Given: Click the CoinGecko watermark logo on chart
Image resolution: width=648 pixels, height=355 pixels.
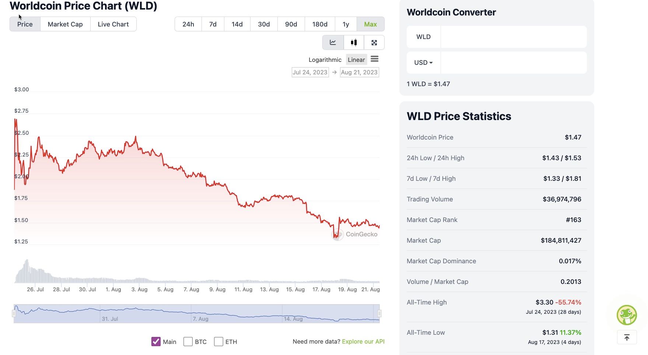Looking at the screenshot, I should (x=355, y=234).
